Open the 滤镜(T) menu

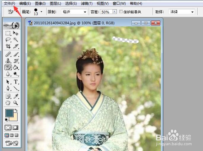(x=87, y=4)
